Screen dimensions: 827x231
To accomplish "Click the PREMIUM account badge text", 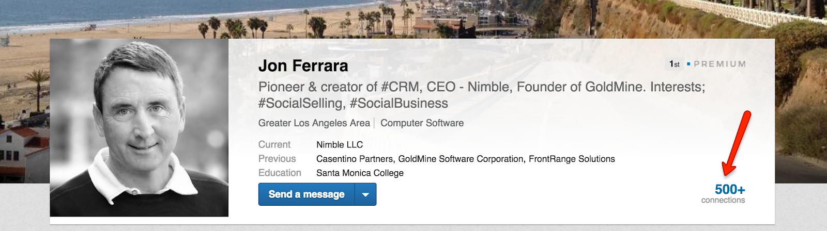I will pos(719,64).
